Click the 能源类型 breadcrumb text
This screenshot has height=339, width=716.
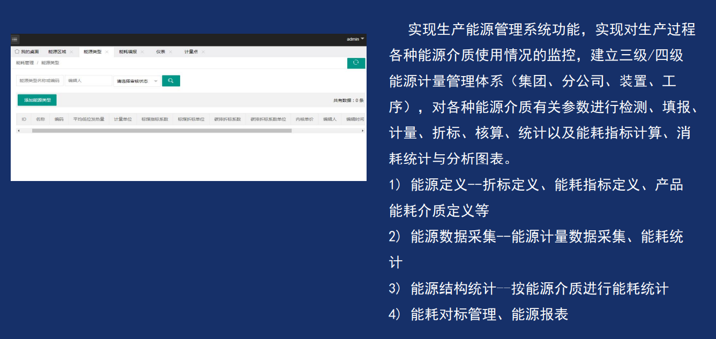pos(50,63)
